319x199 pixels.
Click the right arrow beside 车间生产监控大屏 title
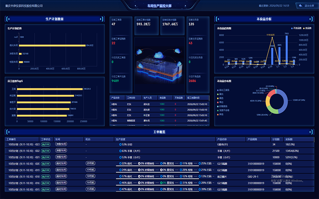point(185,6)
